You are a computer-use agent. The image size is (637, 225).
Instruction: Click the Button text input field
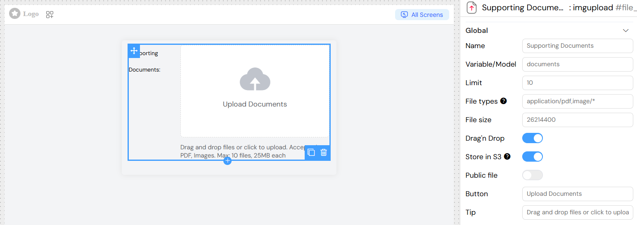(x=578, y=194)
